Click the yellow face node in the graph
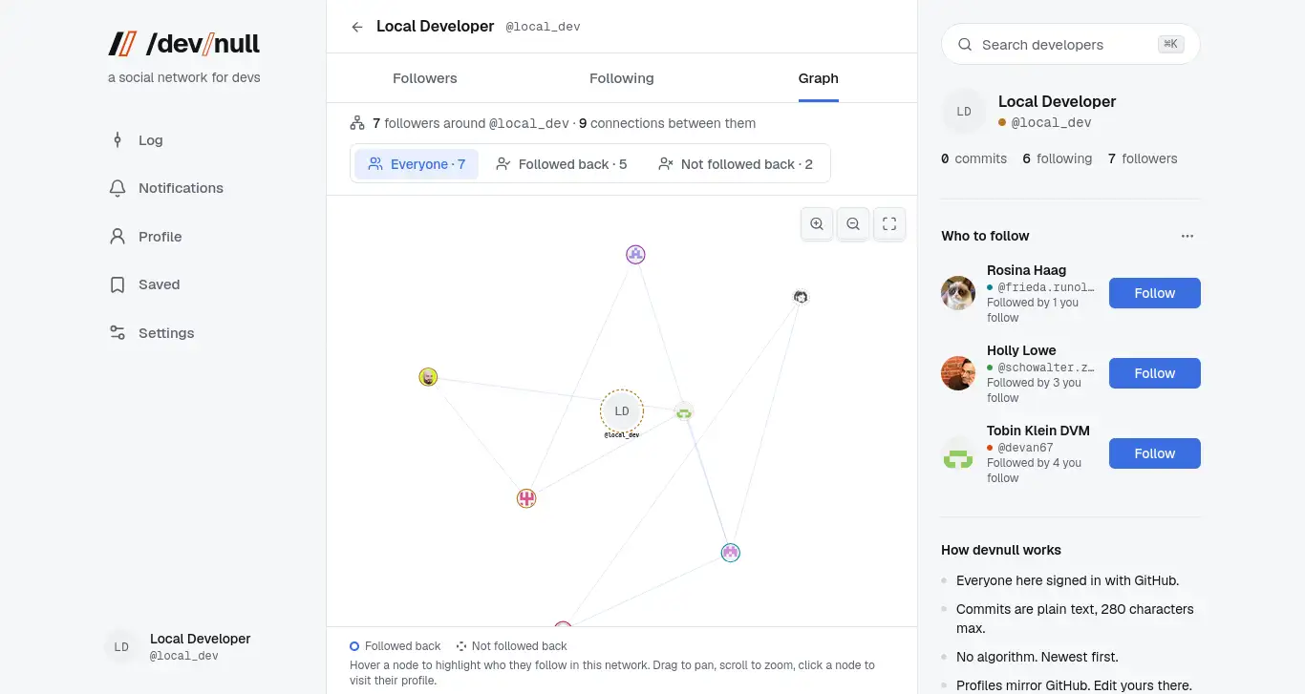The height and width of the screenshot is (694, 1305). coord(428,377)
